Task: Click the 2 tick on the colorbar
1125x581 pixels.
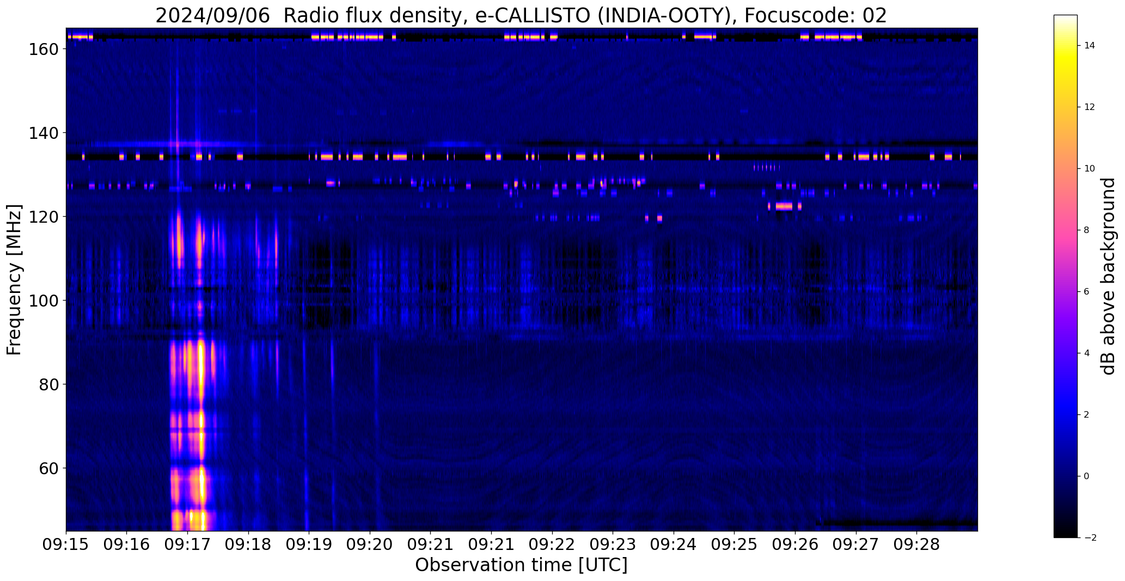Action: tap(1087, 415)
